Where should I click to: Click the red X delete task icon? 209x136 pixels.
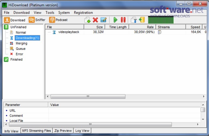[95, 20]
